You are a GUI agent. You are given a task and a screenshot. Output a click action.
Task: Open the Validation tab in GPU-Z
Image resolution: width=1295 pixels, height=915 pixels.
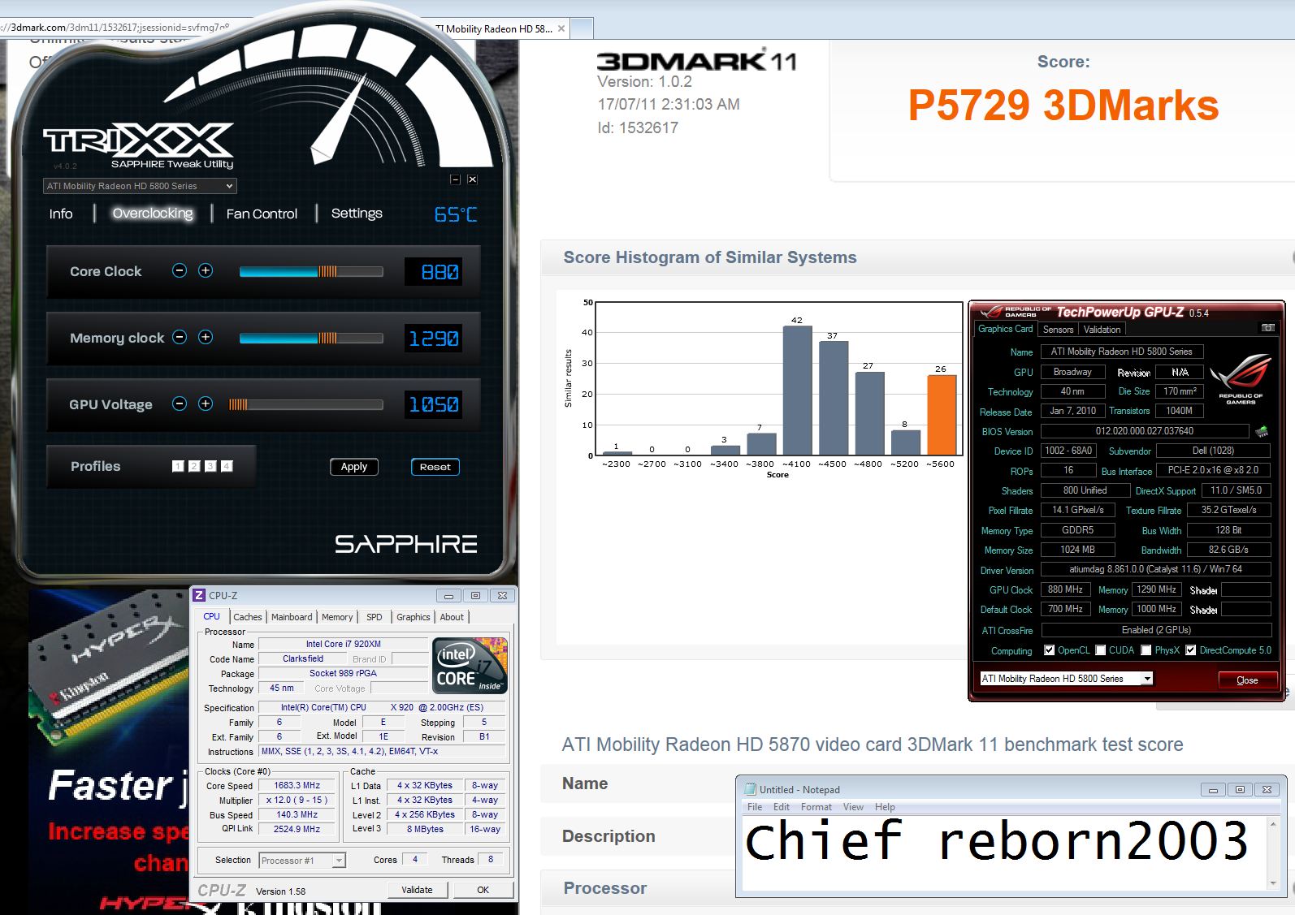click(x=1102, y=329)
